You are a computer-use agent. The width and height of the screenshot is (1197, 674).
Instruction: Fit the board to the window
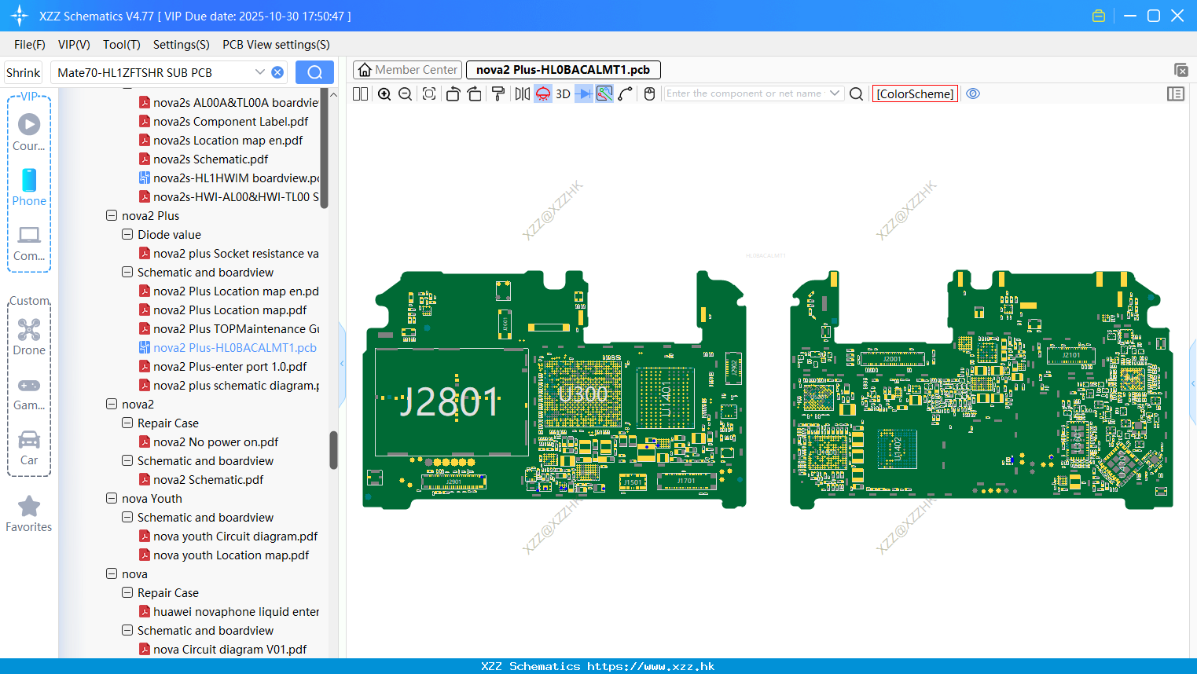[429, 93]
